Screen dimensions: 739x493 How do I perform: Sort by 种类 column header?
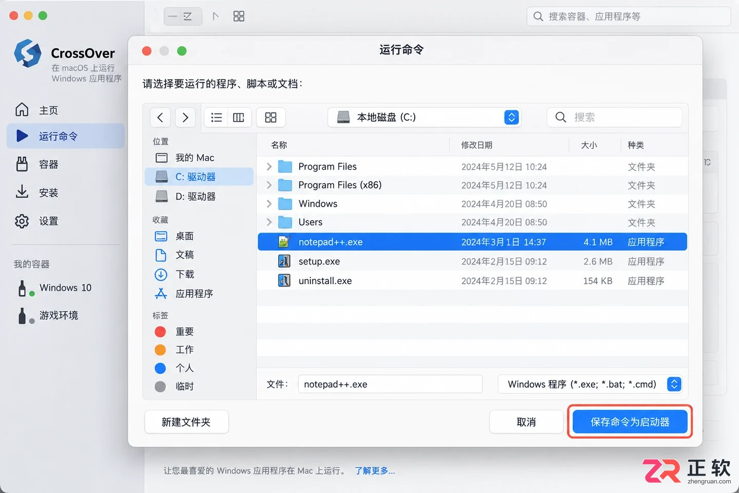[x=636, y=145]
